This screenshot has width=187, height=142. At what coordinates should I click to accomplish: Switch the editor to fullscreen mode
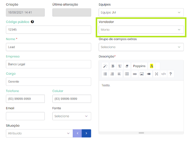(x=156, y=74)
